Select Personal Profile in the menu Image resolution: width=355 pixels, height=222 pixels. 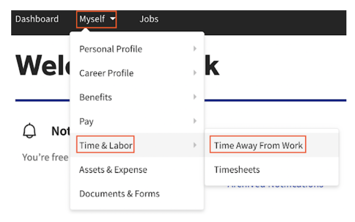[x=110, y=49]
